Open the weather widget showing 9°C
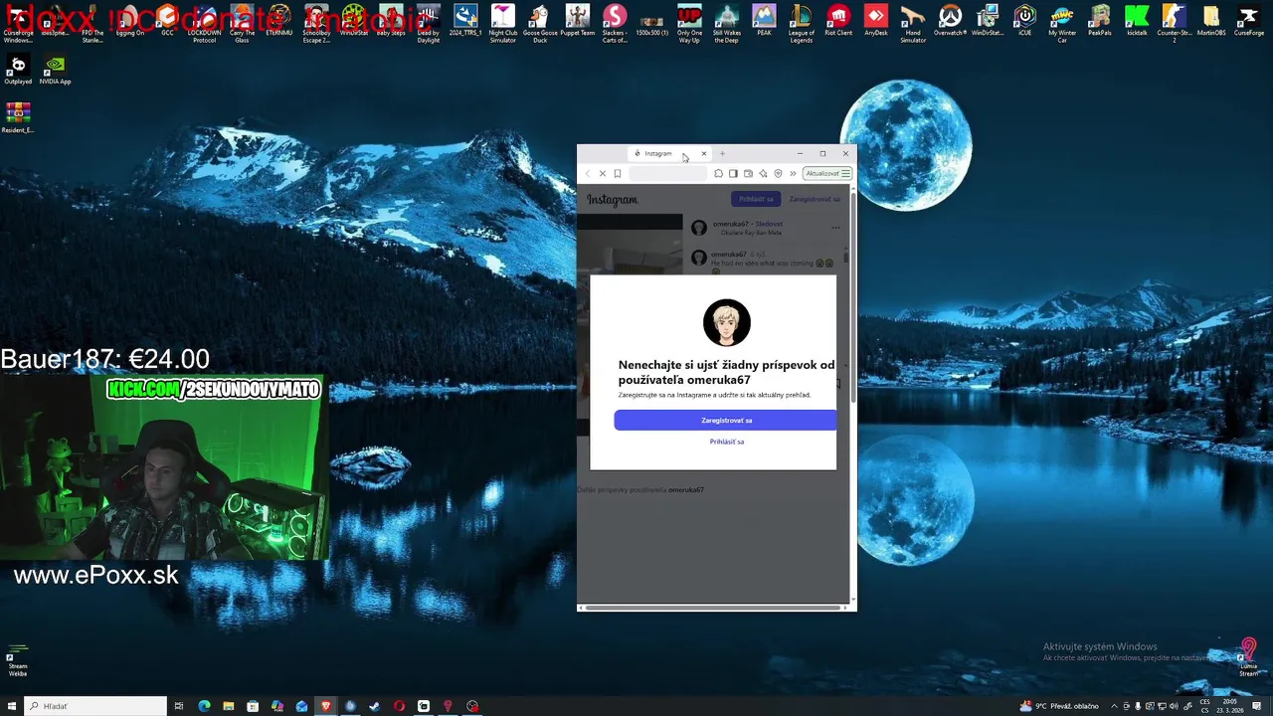The height and width of the screenshot is (716, 1273). click(x=1058, y=706)
